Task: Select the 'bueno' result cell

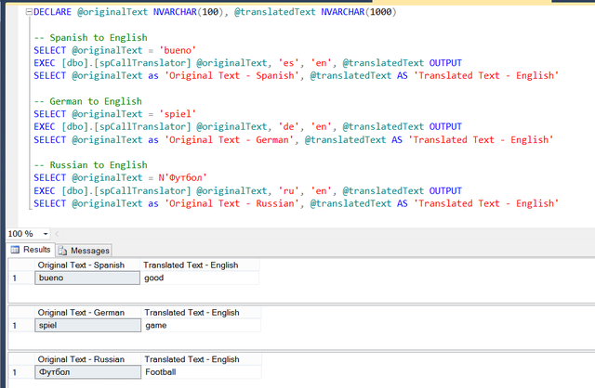Action: pos(87,278)
